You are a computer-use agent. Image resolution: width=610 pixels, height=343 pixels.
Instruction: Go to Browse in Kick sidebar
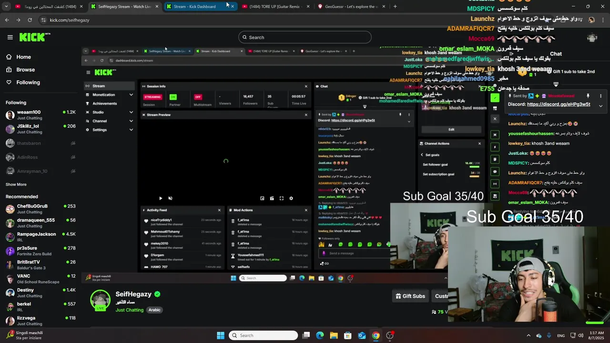pos(20,70)
